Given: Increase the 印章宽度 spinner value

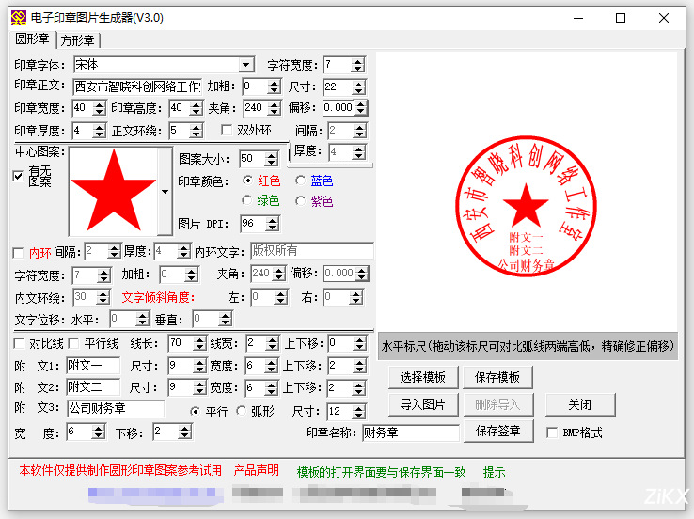Looking at the screenshot, I should [x=101, y=103].
